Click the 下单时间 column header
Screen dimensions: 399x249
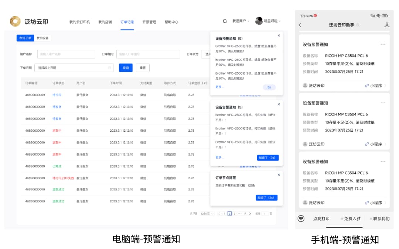pos(116,83)
